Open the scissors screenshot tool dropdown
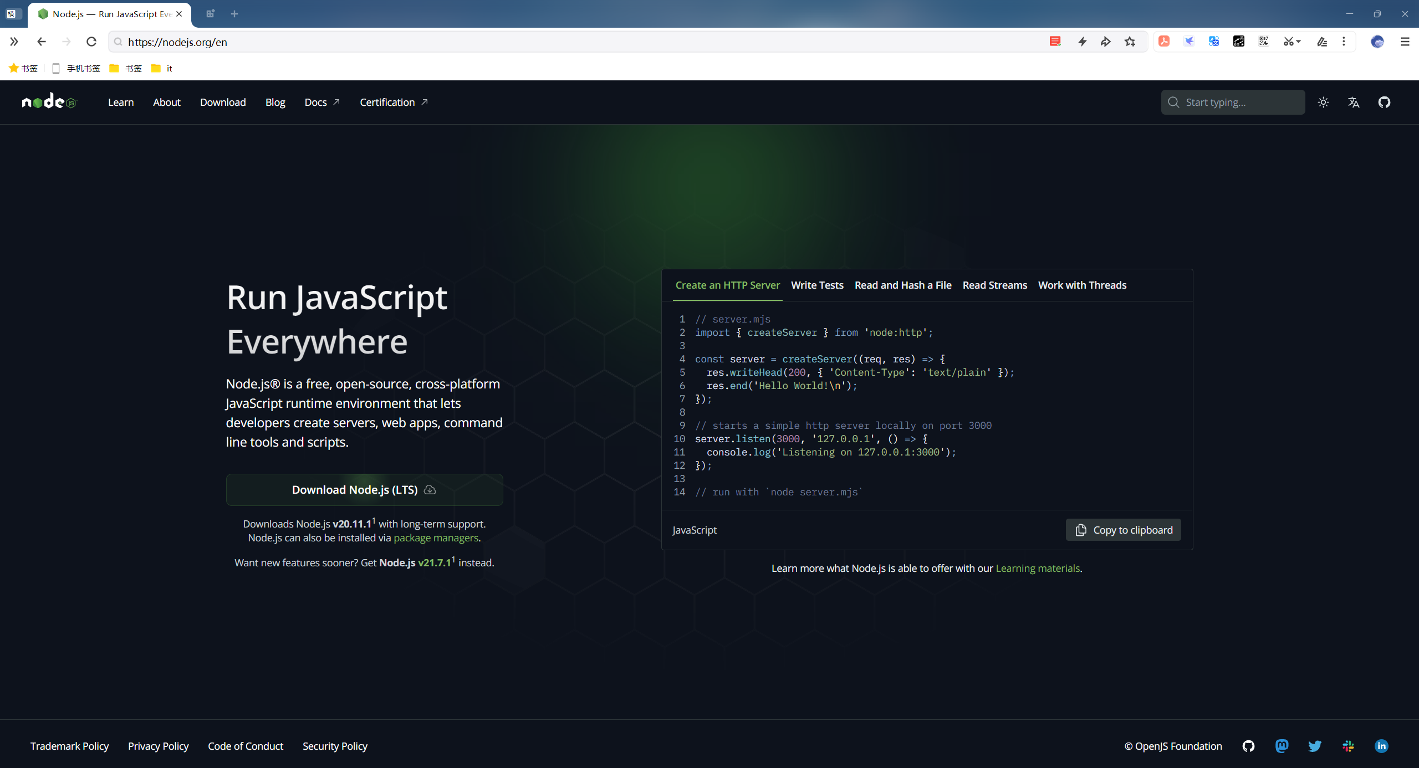This screenshot has height=768, width=1419. 1292,42
